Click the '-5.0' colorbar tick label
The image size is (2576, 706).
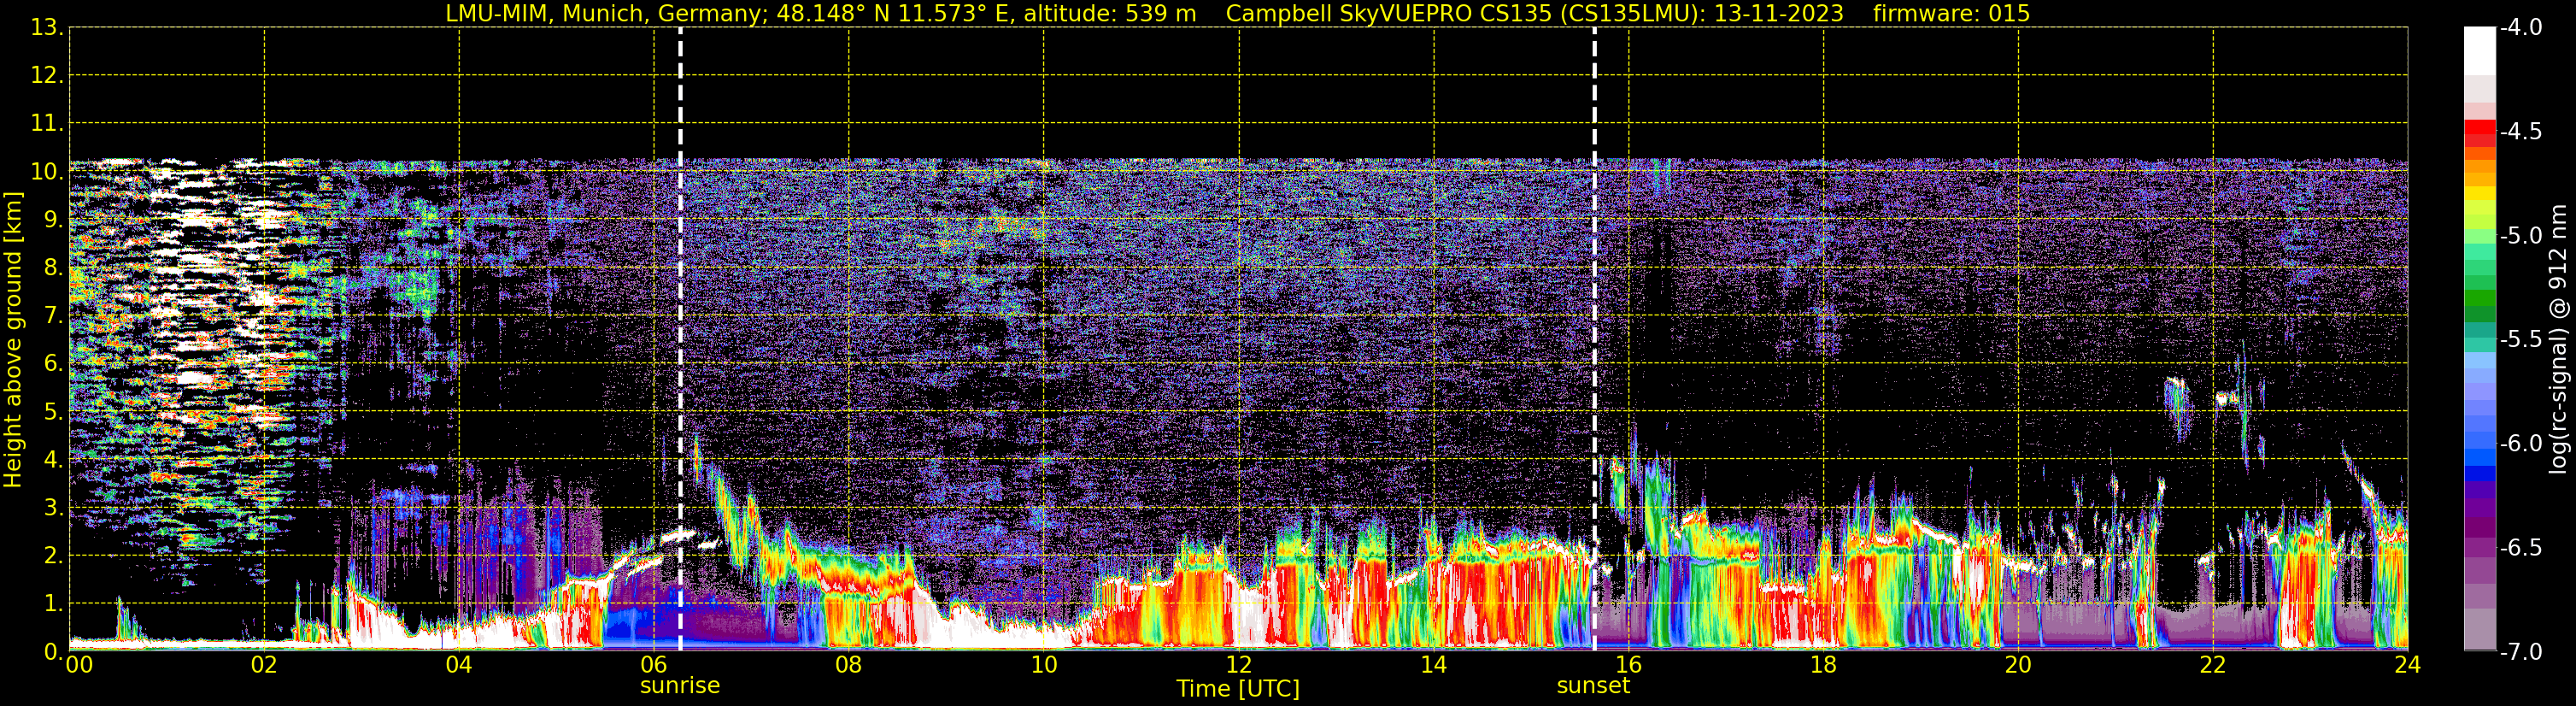click(2520, 236)
